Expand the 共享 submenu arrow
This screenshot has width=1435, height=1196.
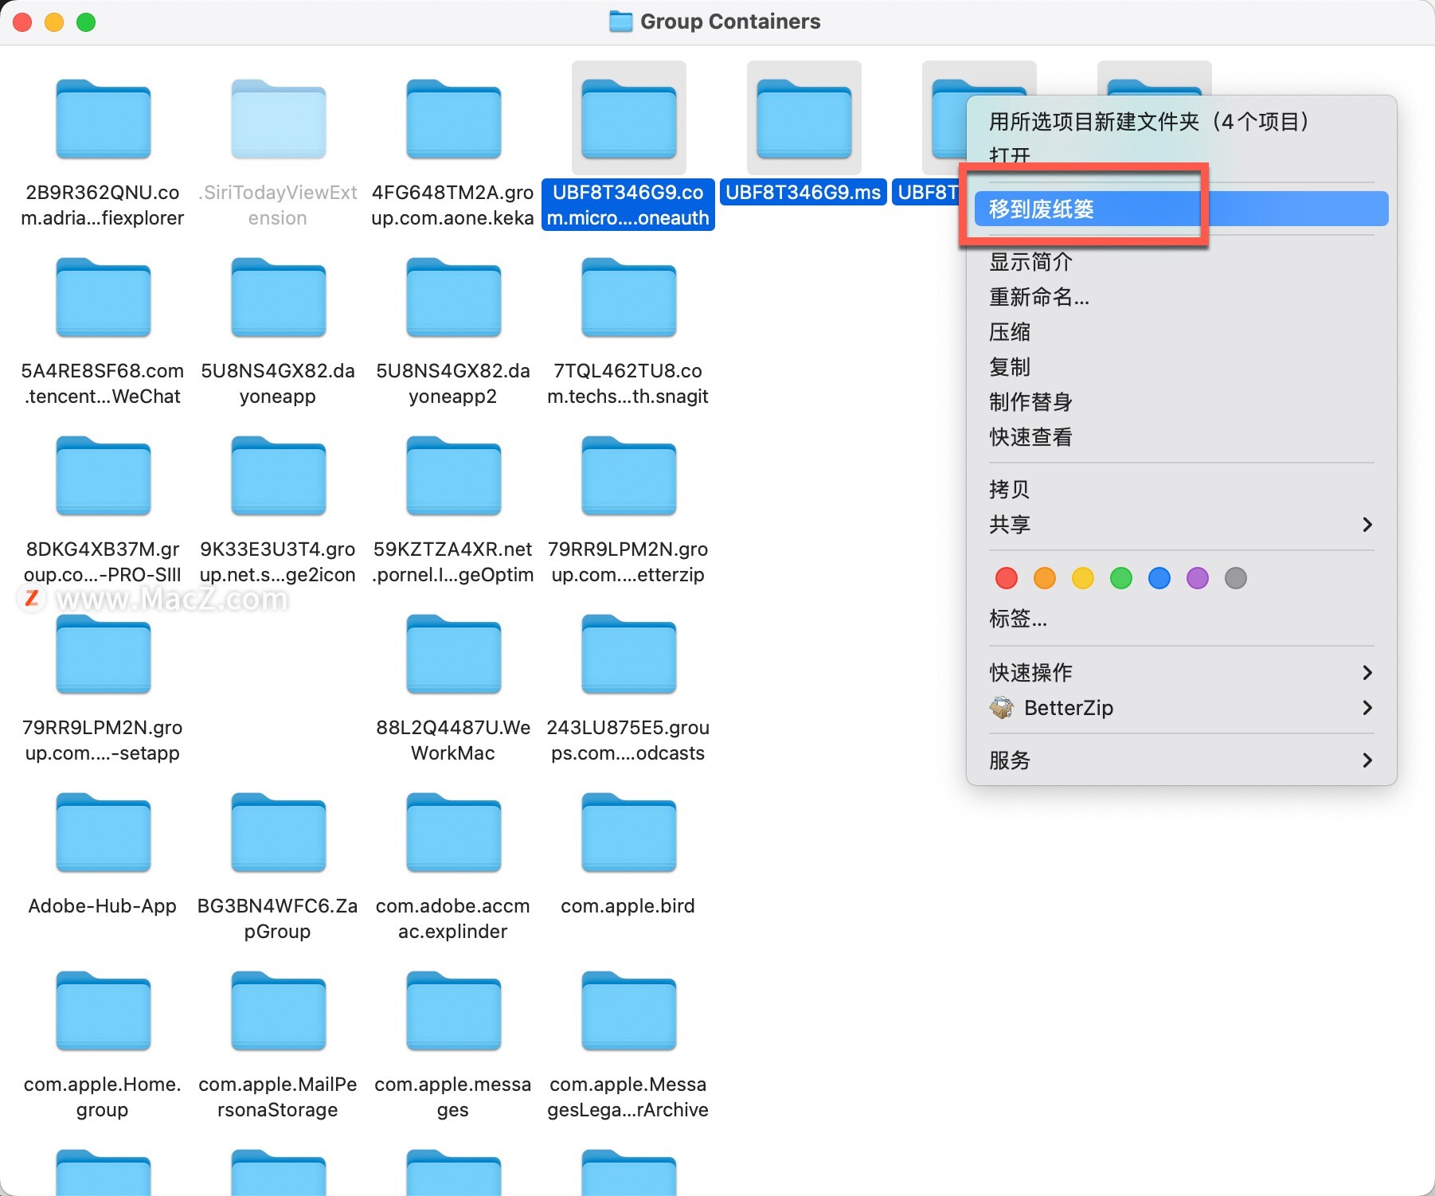click(1367, 524)
